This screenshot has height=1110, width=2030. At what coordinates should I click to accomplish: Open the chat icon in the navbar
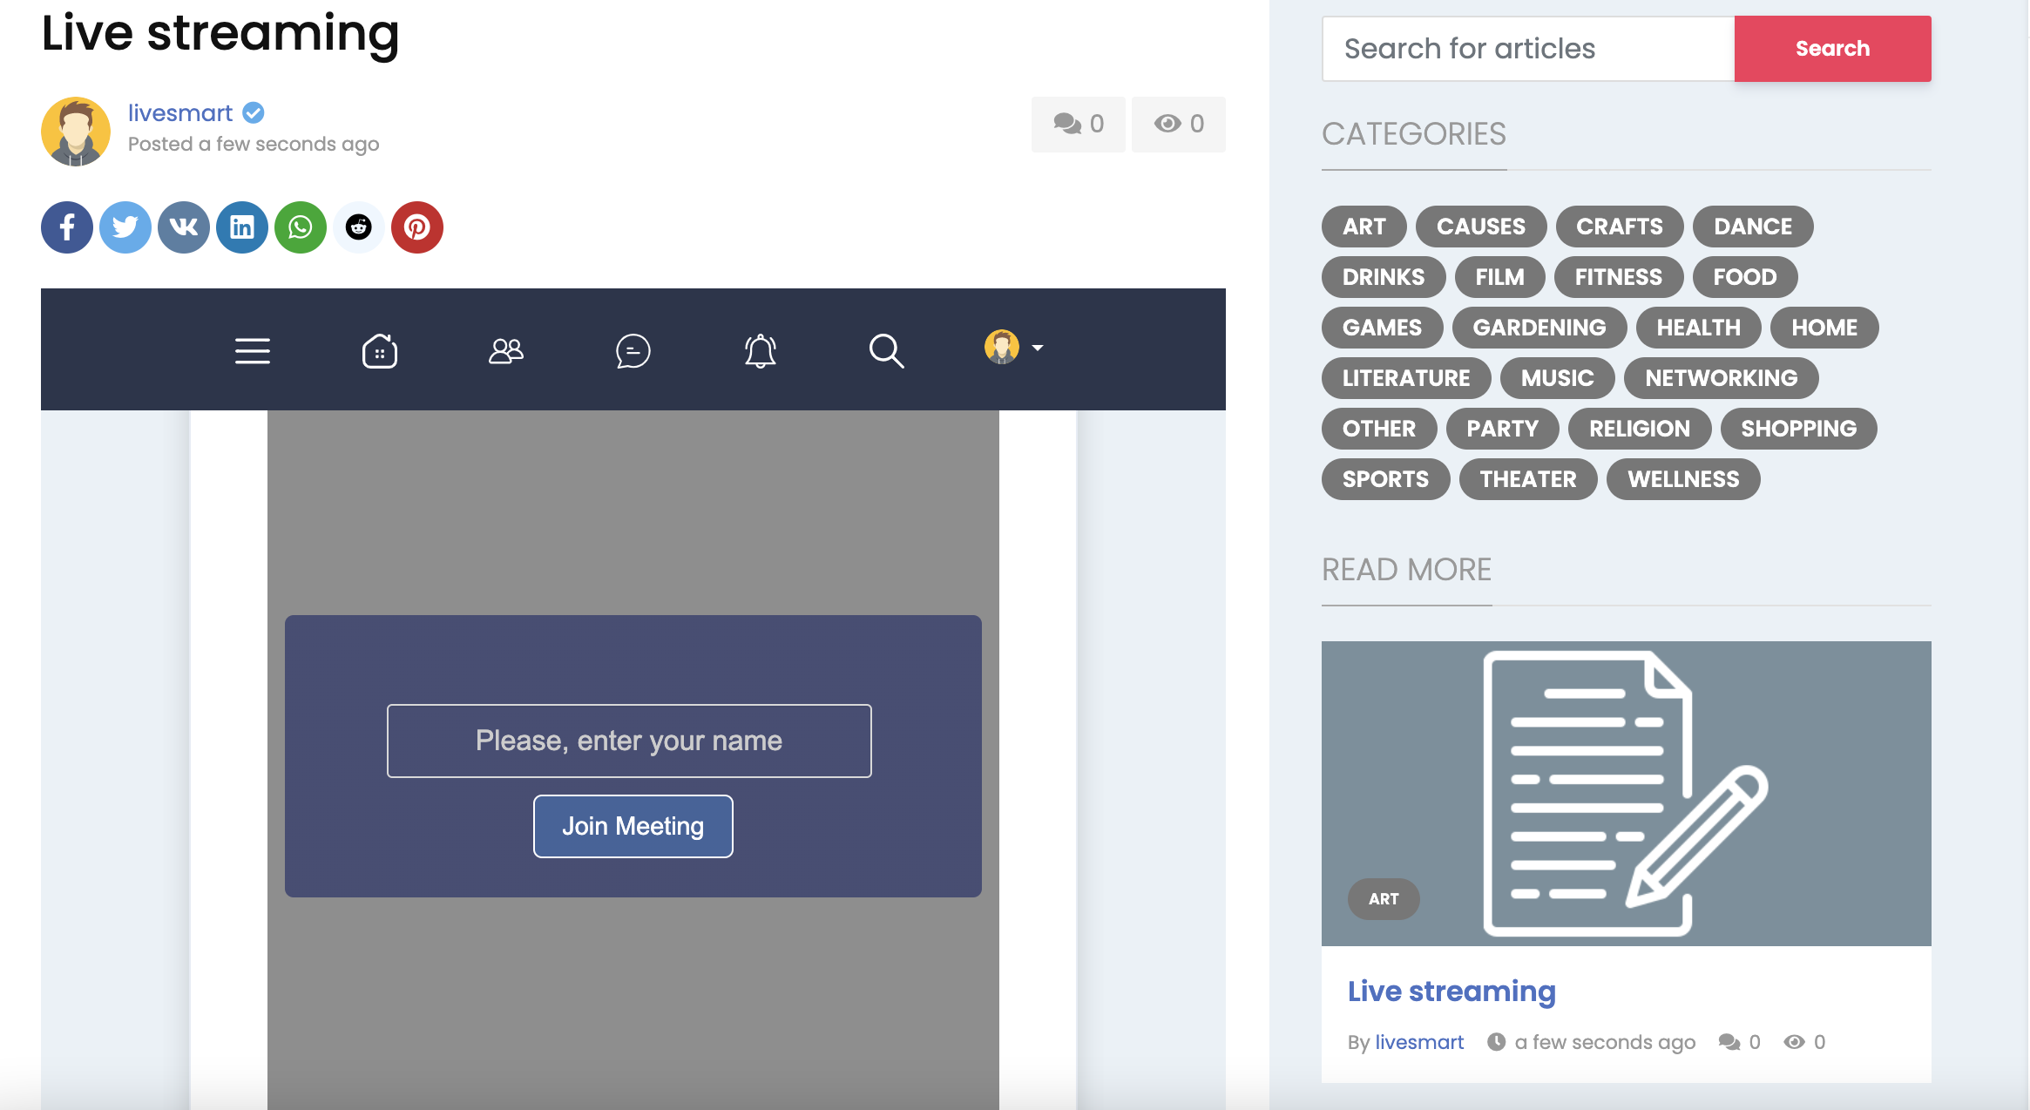coord(633,351)
